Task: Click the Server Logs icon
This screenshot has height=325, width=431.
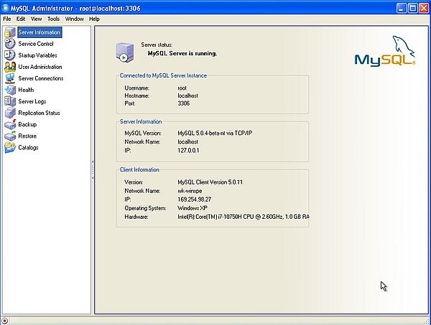Action: click(10, 101)
